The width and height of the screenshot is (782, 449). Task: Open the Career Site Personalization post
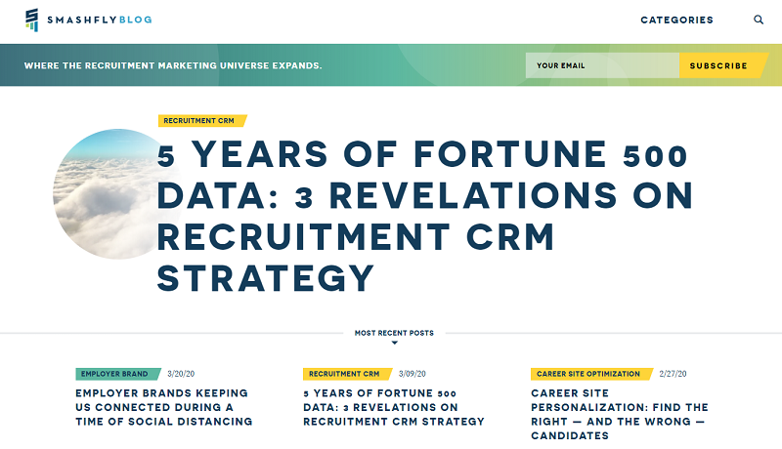click(x=620, y=414)
